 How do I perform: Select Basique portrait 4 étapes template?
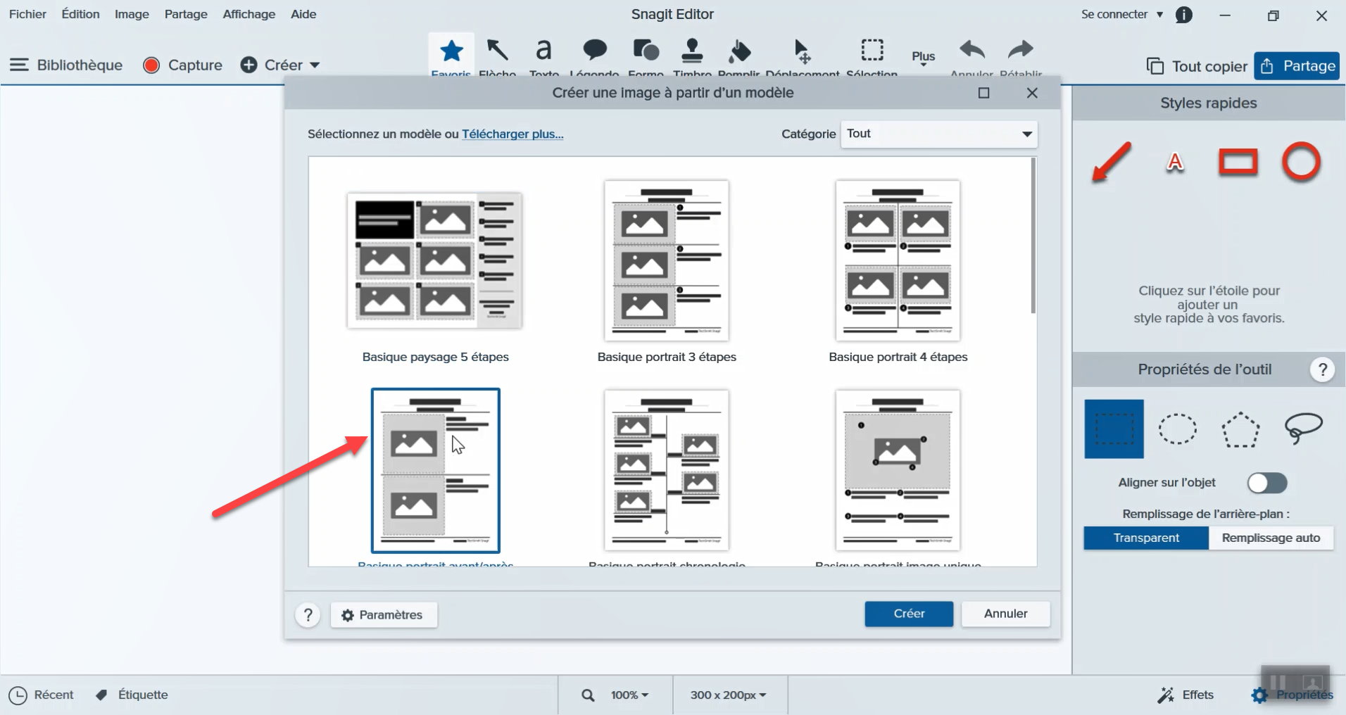(898, 260)
